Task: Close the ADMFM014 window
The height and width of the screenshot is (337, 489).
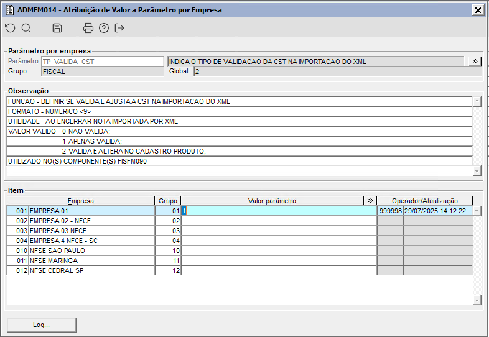Action: (x=478, y=10)
